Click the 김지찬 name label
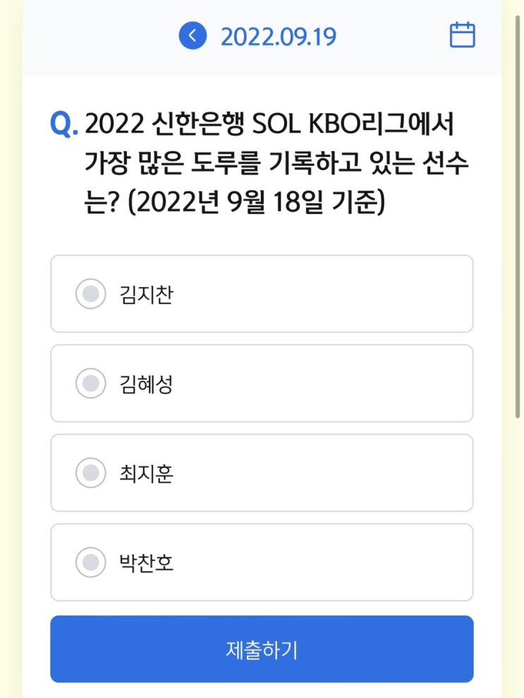The image size is (524, 698). click(146, 294)
